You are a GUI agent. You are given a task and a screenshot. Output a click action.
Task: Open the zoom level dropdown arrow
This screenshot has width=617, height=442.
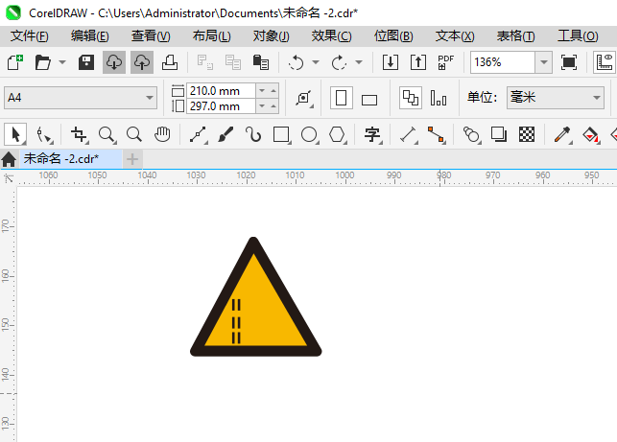tap(544, 62)
